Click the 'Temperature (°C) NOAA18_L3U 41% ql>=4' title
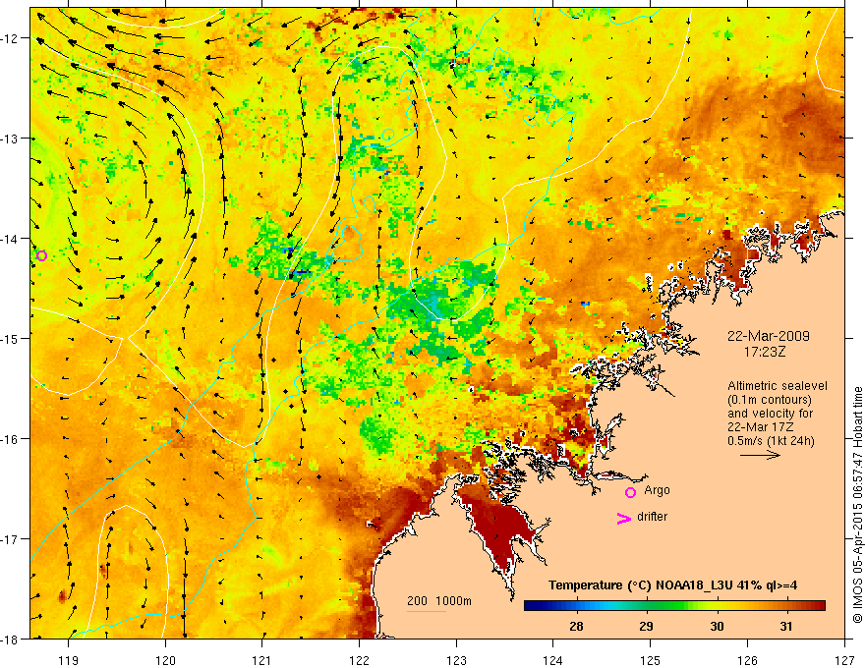Viewport: 865px width, 668px height. click(x=672, y=585)
